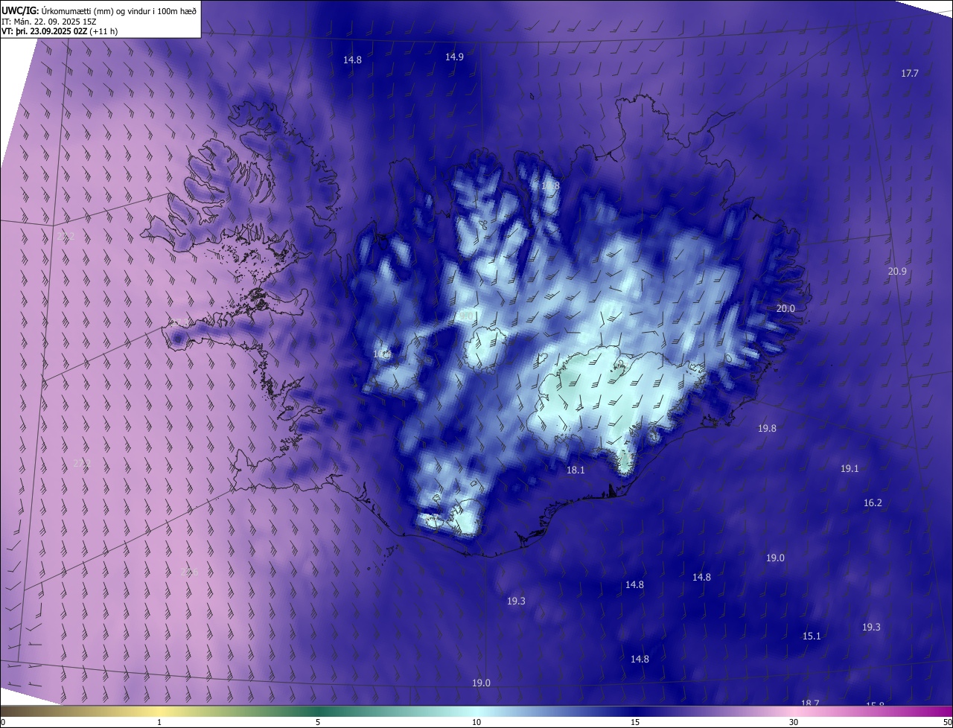Select the 30 tick on the color scale
Screen dimensions: 953x728
click(x=794, y=722)
